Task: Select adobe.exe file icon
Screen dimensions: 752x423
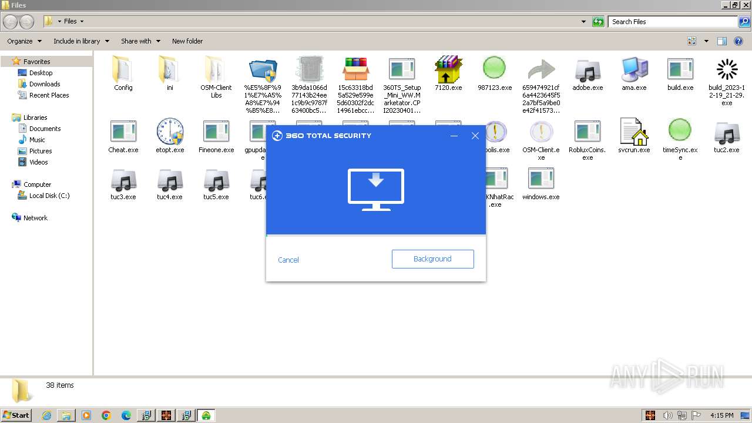Action: coord(587,74)
